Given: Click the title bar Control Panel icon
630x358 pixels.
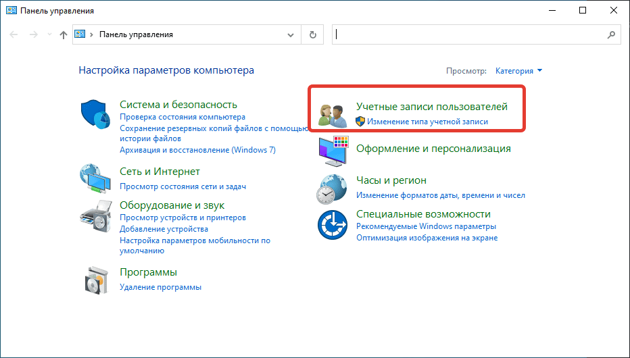Looking at the screenshot, I should 11,10.
